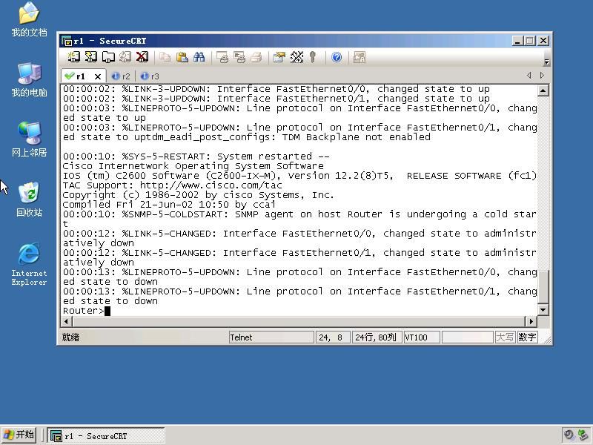593x445 pixels.
Task: Click the SecureCRT title bar system icon
Action: pyautogui.click(x=67, y=41)
